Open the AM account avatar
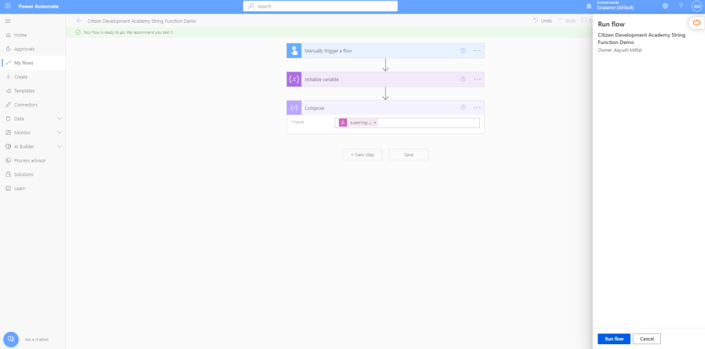This screenshot has width=705, height=349. (x=697, y=6)
